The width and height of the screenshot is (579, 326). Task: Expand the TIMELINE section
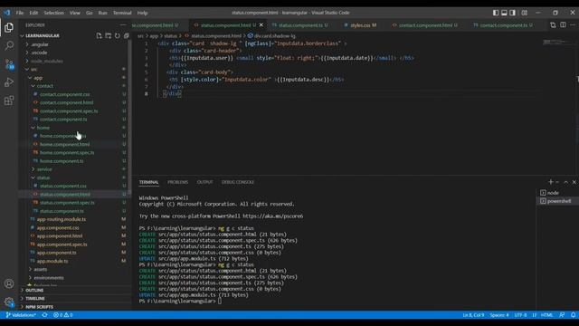tap(35, 299)
